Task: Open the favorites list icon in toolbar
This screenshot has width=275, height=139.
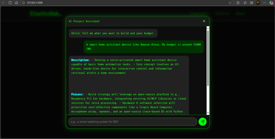Action: coord(245,3)
